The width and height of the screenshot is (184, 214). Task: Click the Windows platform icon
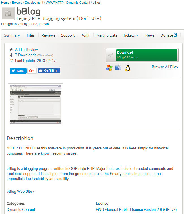coord(109,68)
